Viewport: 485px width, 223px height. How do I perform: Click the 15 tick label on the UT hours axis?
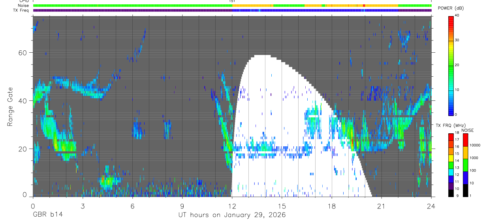click(x=282, y=206)
